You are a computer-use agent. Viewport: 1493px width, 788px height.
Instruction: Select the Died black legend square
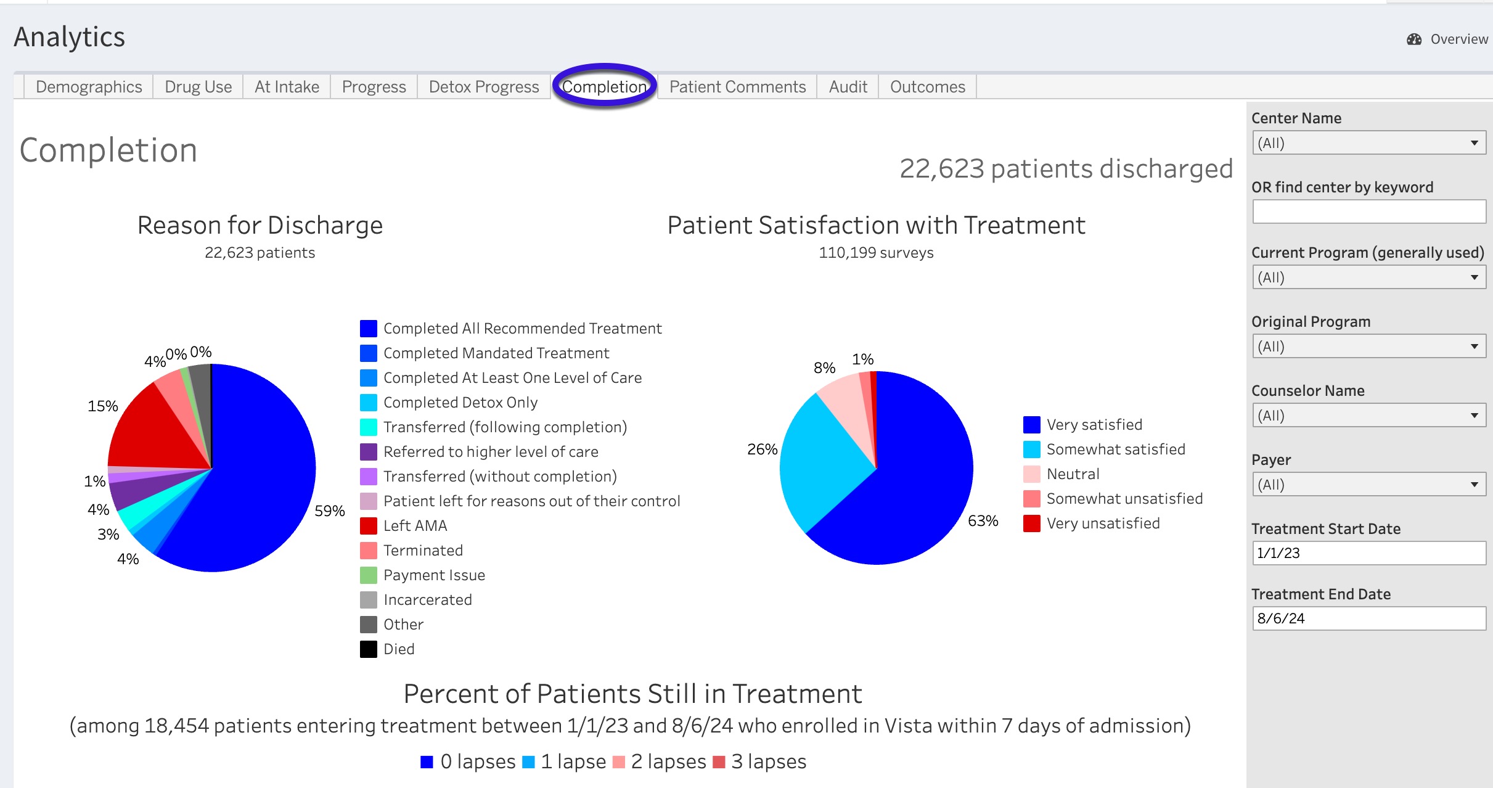click(x=369, y=649)
